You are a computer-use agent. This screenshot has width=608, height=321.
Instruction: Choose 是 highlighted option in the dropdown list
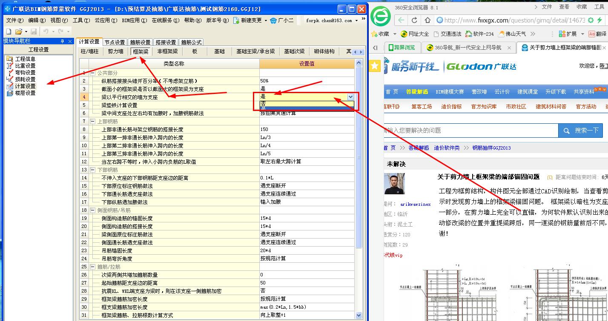point(307,108)
